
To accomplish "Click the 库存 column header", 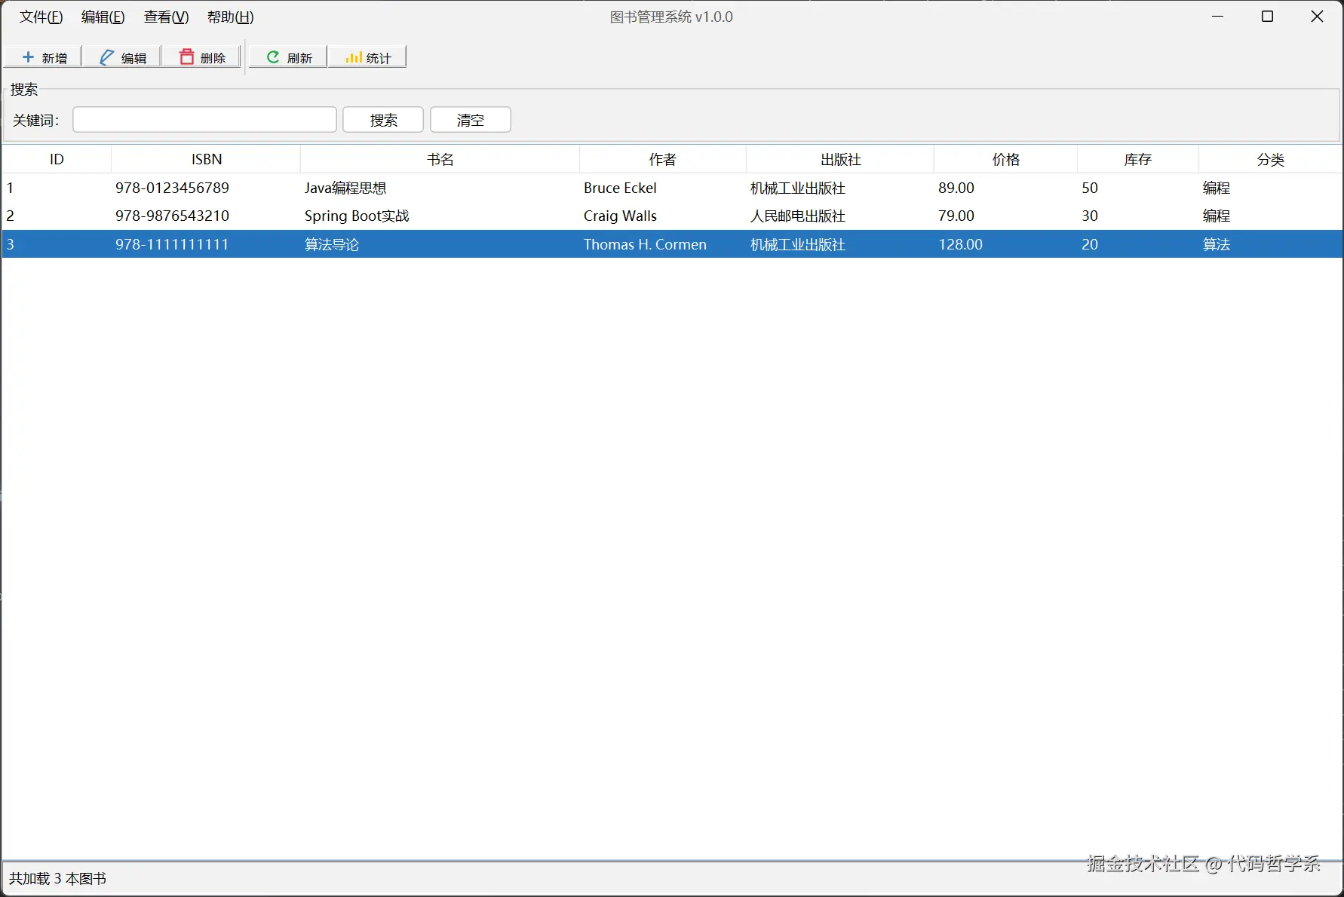I will pyautogui.click(x=1138, y=159).
